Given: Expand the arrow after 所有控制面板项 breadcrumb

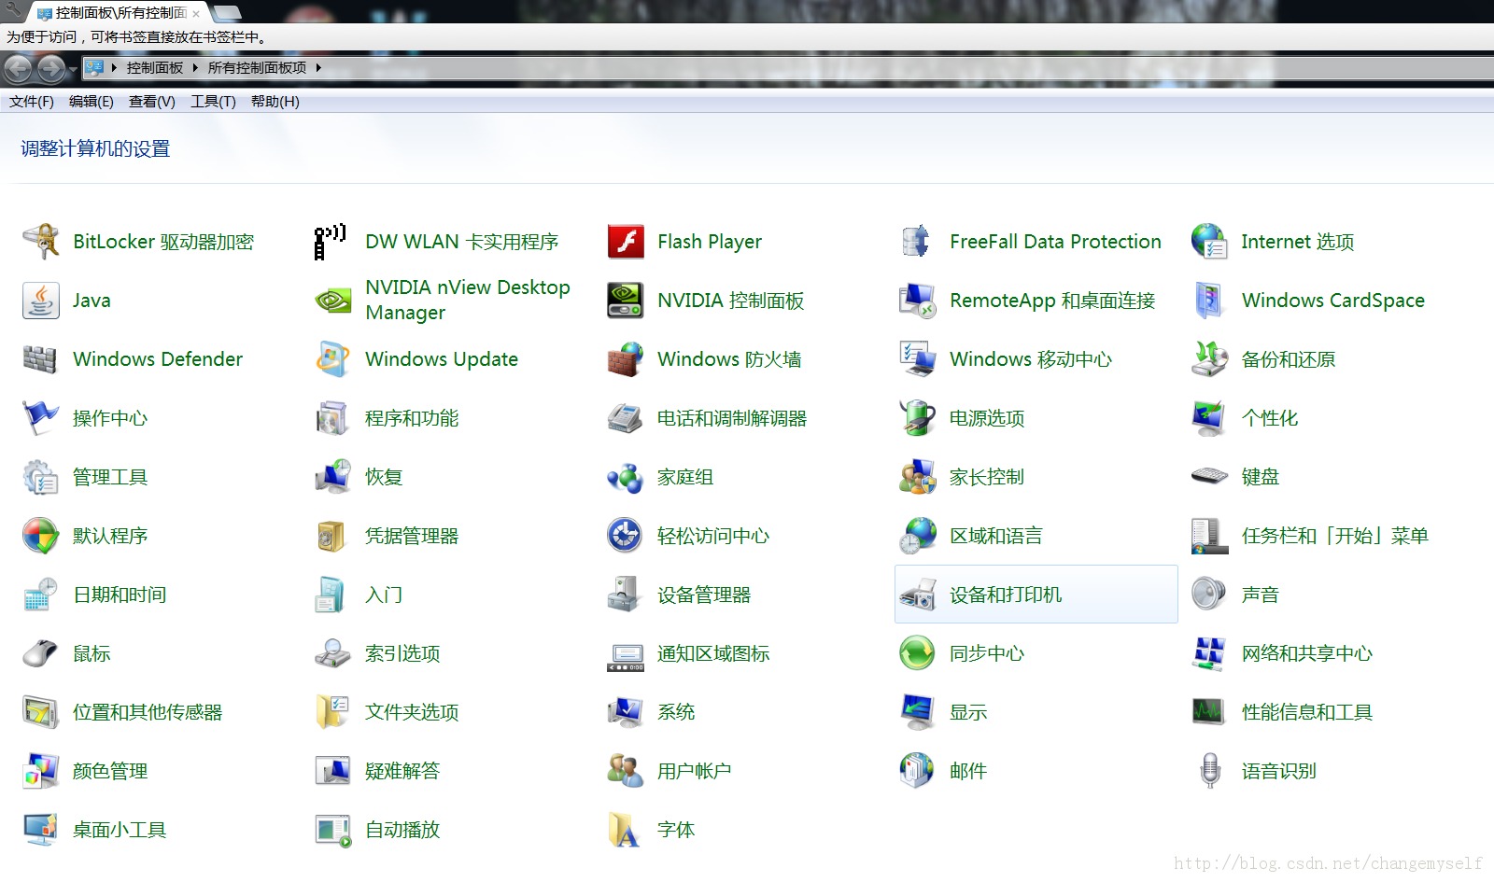Looking at the screenshot, I should (x=318, y=67).
